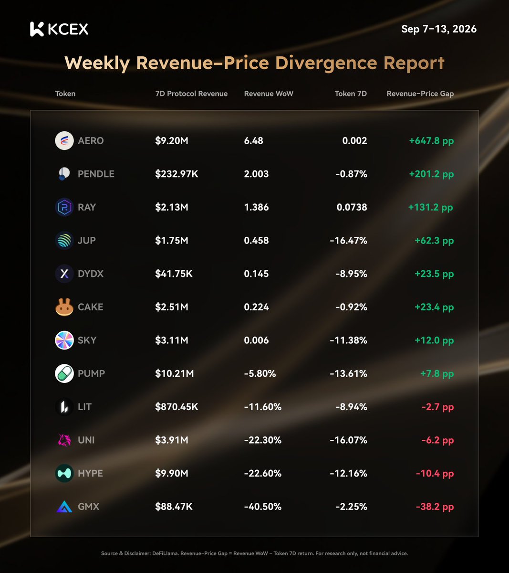Click AERO gap +647.8 pp
Viewport: 509px width, 573px height.
(431, 141)
